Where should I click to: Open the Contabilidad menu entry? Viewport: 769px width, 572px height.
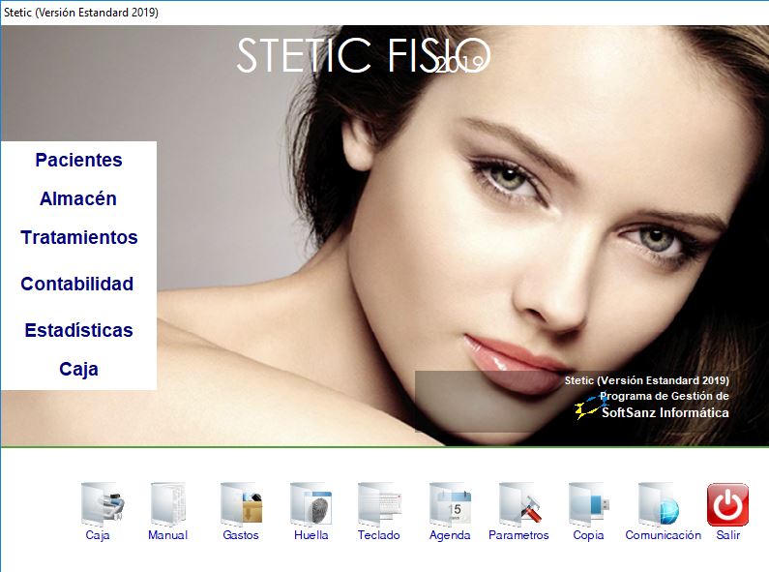[x=77, y=285]
